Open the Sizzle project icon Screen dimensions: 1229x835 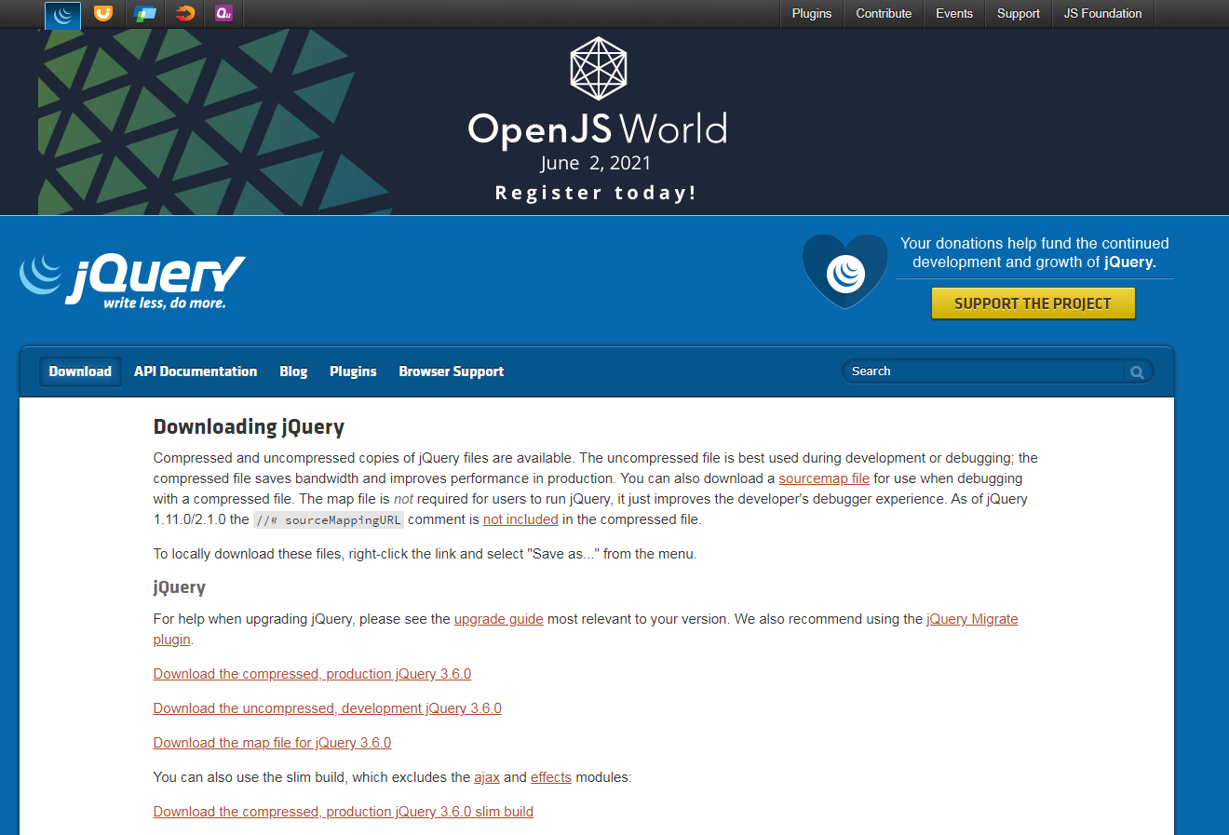[185, 13]
